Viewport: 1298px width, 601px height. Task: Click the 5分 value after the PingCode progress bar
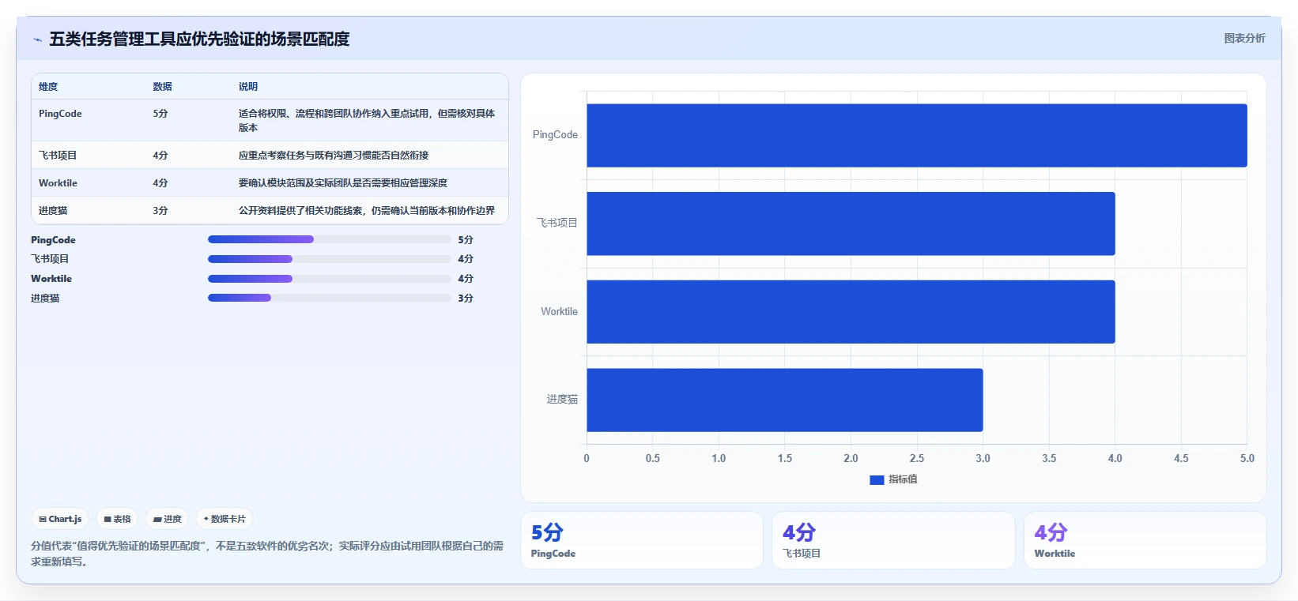pos(466,240)
